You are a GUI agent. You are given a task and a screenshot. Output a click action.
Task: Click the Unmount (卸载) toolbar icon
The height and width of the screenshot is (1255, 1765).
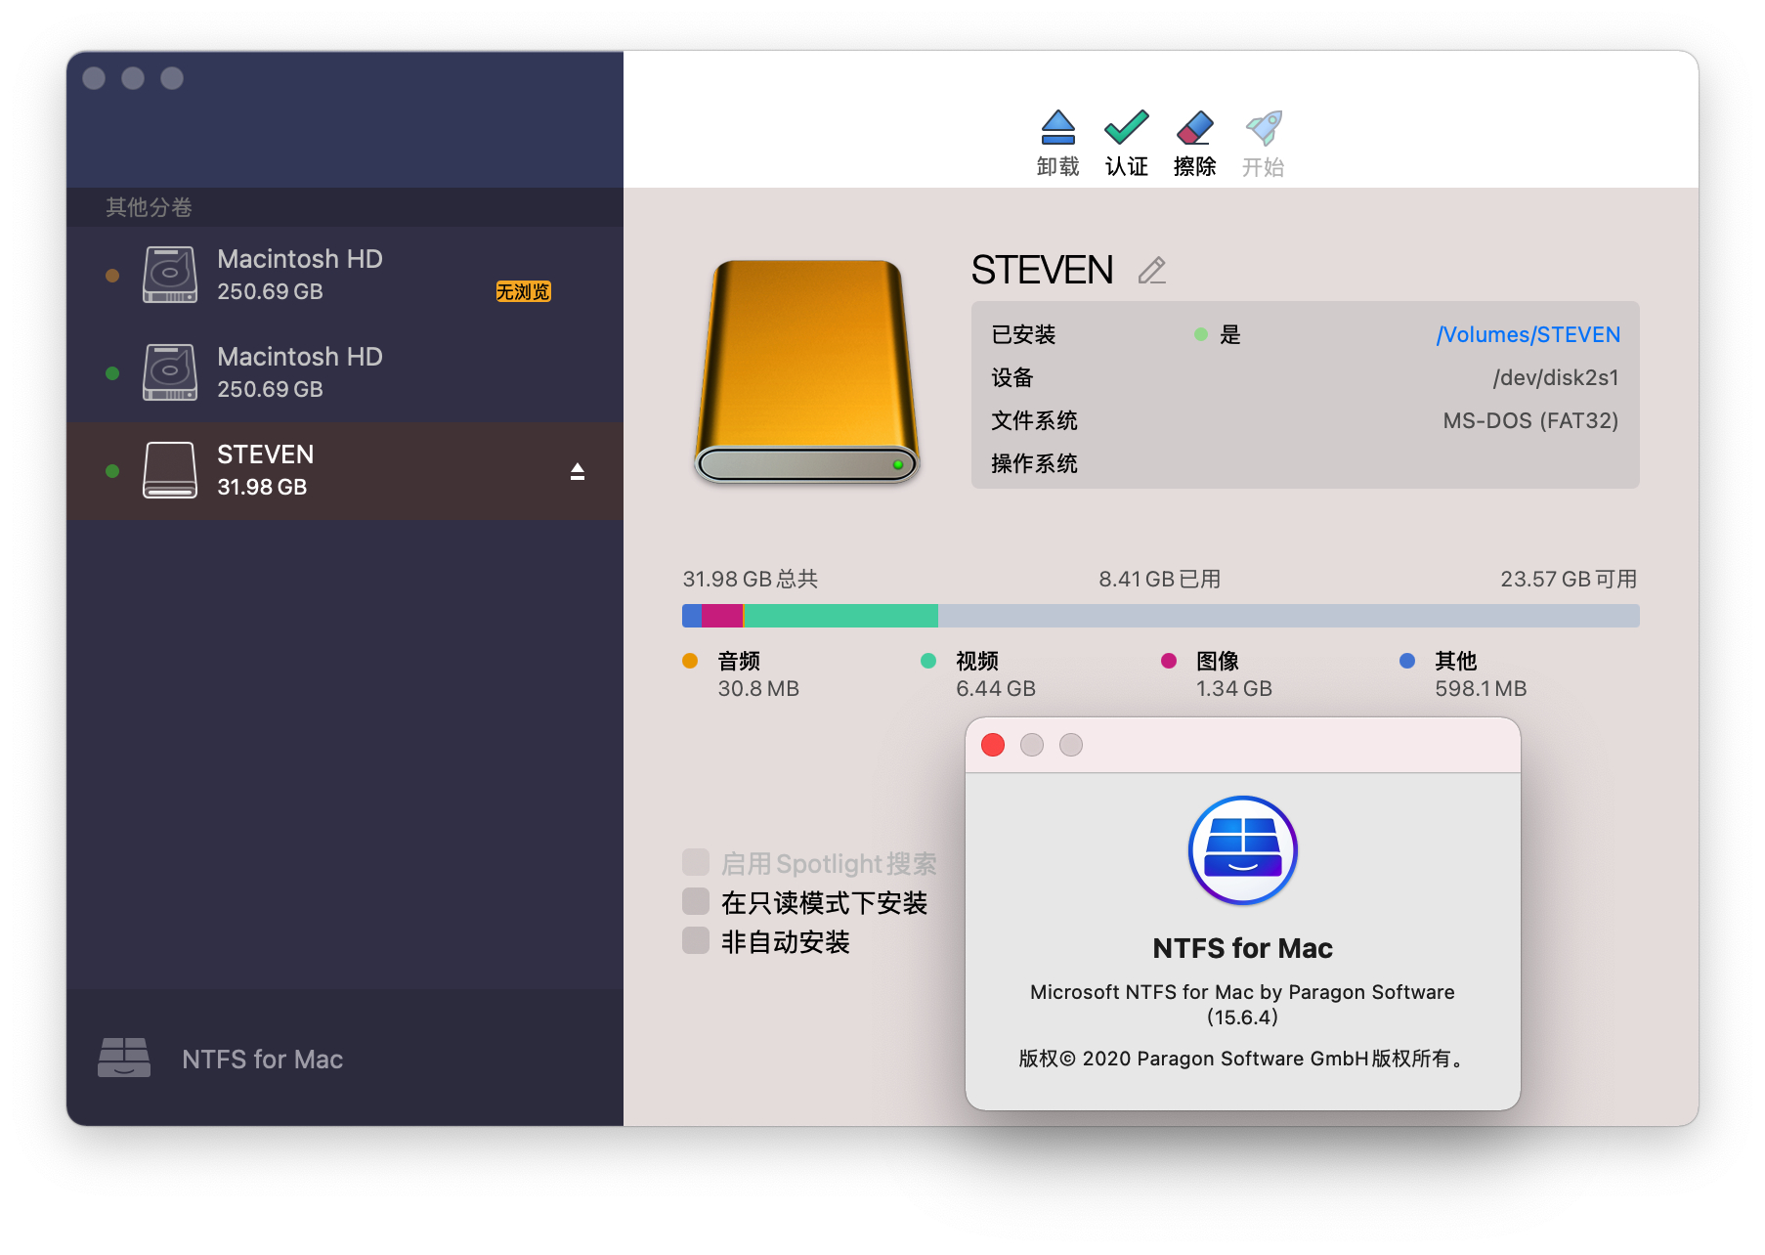[1057, 129]
